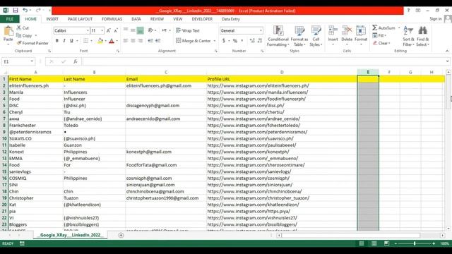Viewport: 452px width, 254px height.
Task: Apply Accounting number format dollar icon
Action: click(x=224, y=41)
